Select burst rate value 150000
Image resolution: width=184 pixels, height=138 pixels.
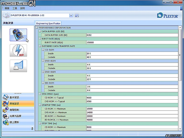point(132,42)
